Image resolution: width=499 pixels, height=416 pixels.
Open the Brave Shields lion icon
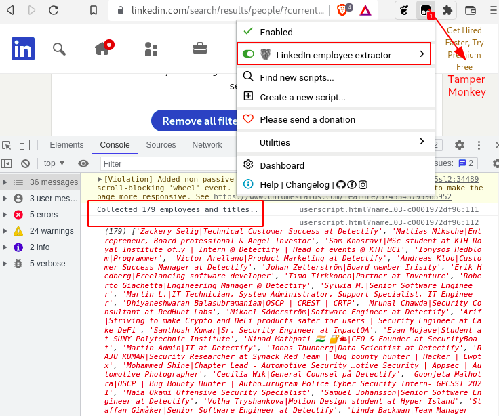point(342,10)
